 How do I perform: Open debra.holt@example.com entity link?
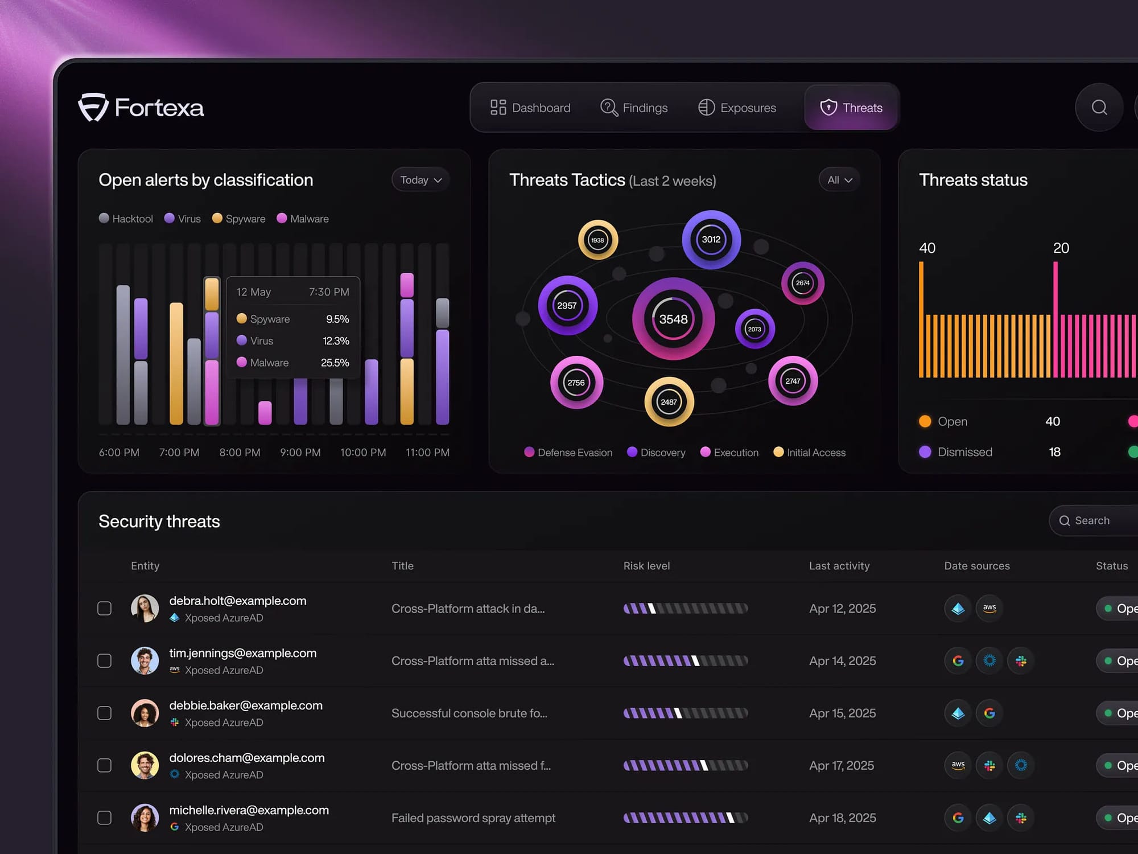238,601
